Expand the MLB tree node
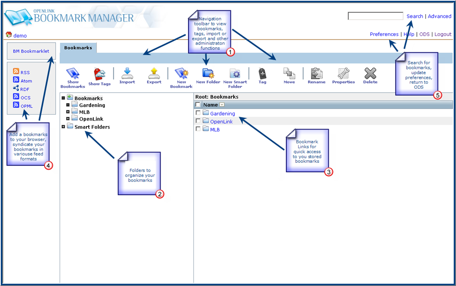456x286 pixels. [x=68, y=111]
